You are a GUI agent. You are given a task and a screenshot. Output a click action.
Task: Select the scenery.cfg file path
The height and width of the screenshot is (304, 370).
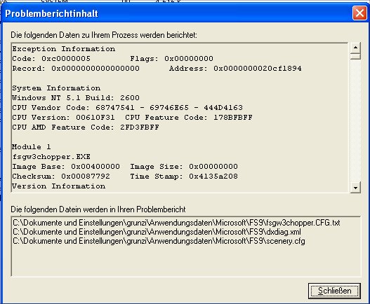coord(159,241)
